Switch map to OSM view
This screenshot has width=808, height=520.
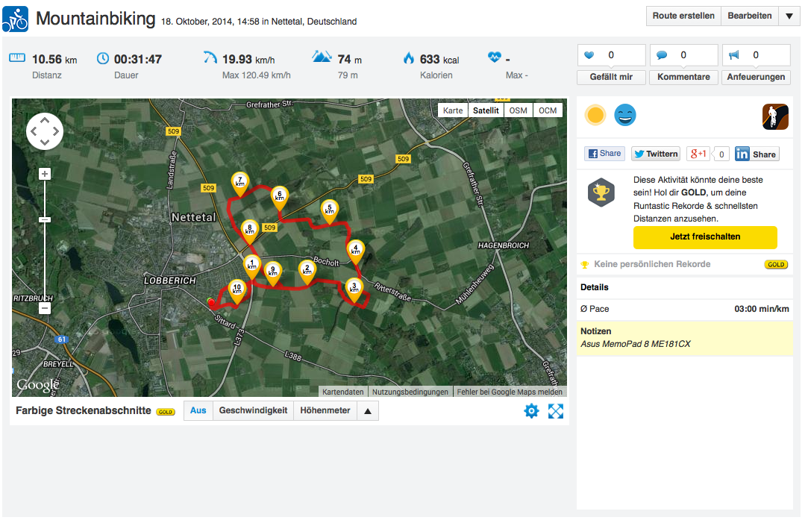point(519,110)
